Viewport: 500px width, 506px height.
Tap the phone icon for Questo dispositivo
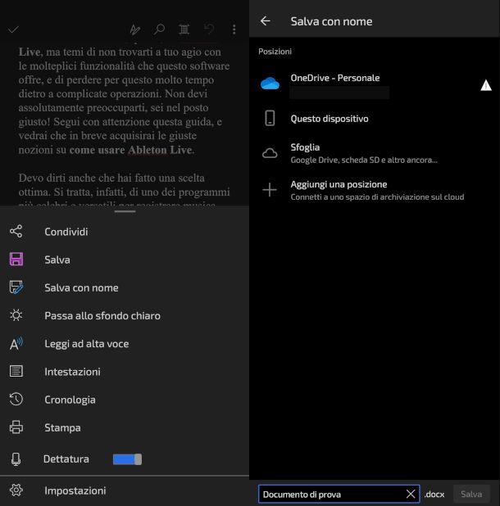click(270, 118)
